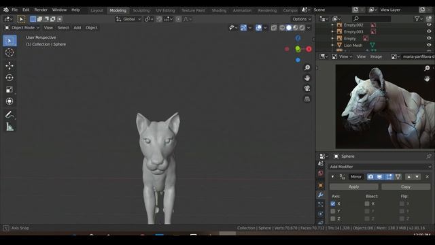Remove the Mirror modifier with X
The width and height of the screenshot is (435, 245).
click(428, 177)
